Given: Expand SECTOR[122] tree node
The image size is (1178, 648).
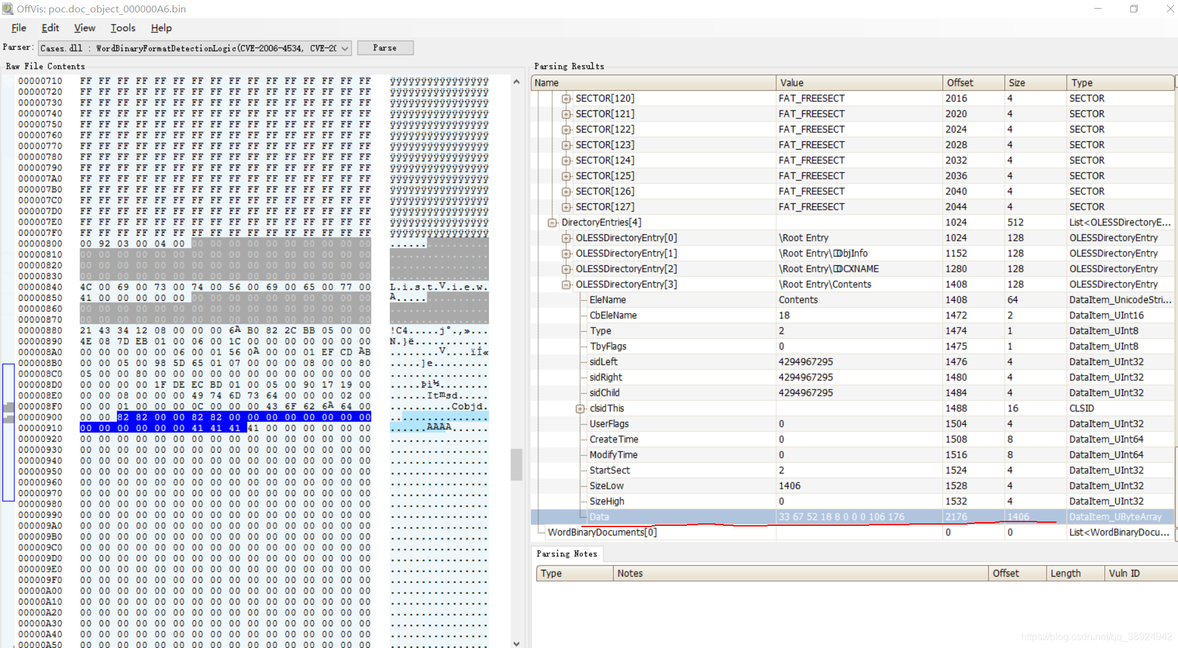Looking at the screenshot, I should 566,130.
